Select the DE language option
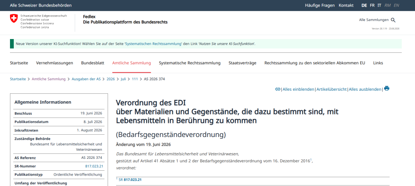The width and height of the screenshot is (415, 186). coord(364,5)
